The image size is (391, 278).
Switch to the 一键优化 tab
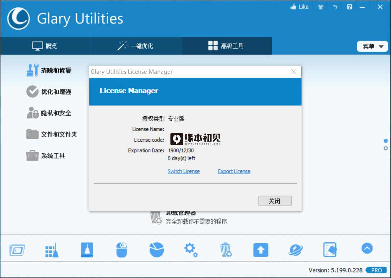136,46
